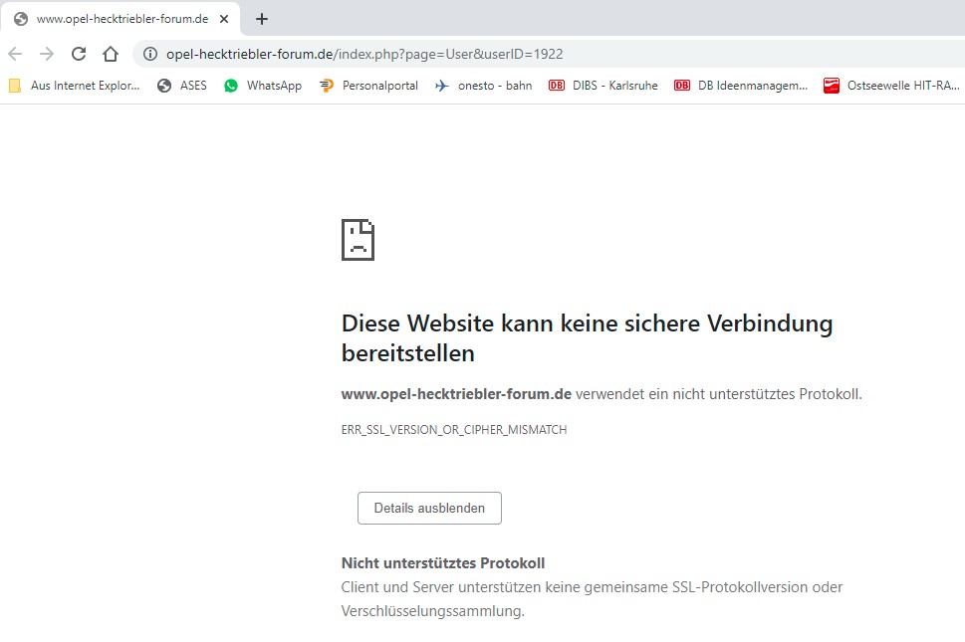Open DB Ideenmanagement bookmark

pyautogui.click(x=741, y=86)
